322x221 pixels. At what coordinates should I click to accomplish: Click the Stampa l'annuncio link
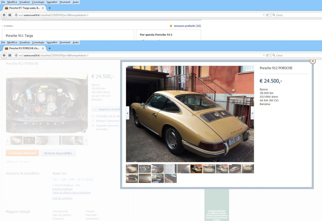click(x=108, y=121)
